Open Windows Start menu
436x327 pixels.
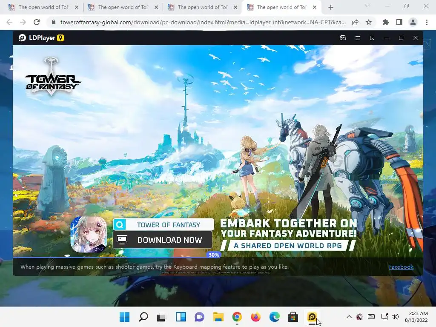[x=125, y=317]
